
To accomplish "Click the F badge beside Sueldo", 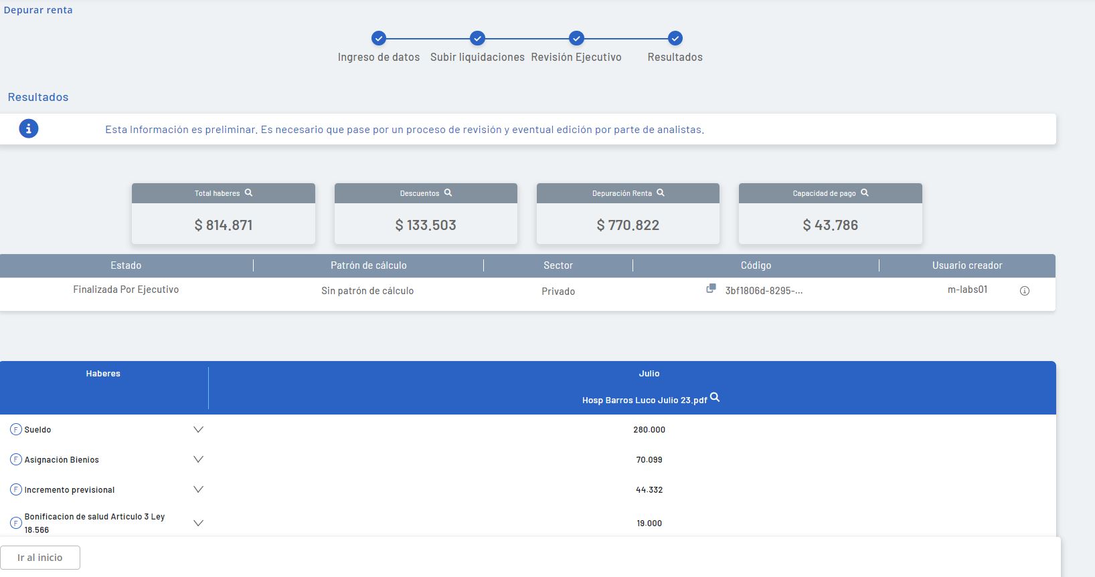I will point(16,429).
